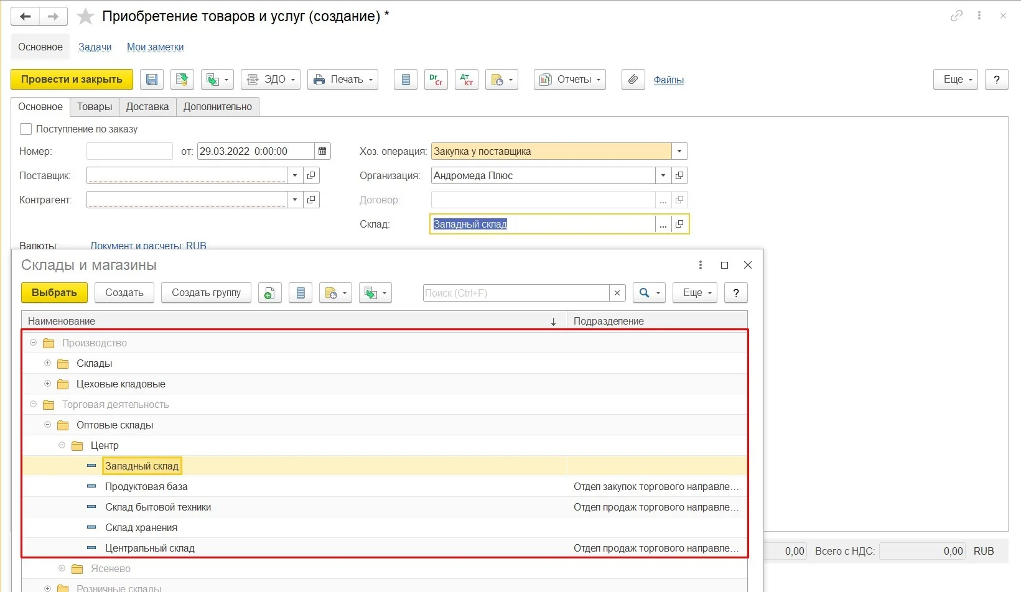Switch to the Товары tab
This screenshot has width=1021, height=592.
pos(95,107)
